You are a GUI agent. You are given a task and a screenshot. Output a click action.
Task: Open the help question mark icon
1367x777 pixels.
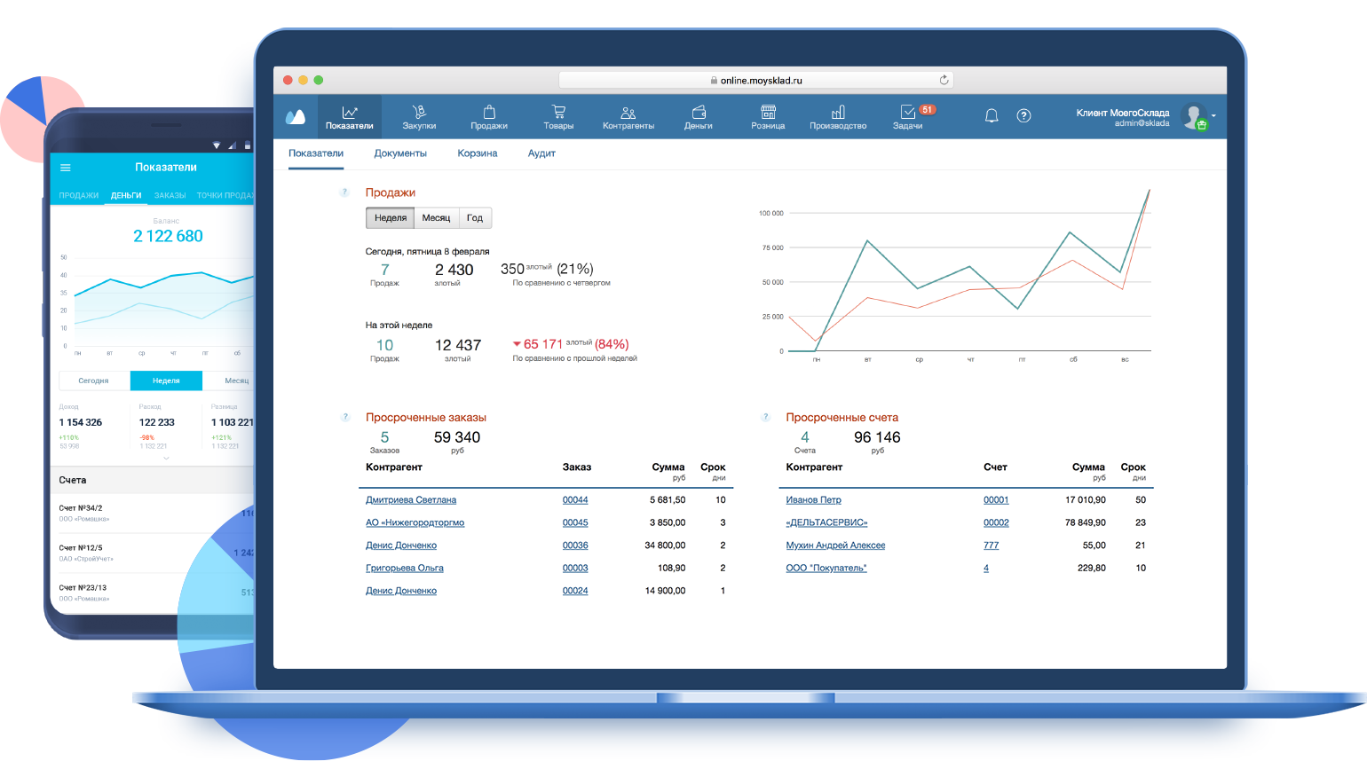click(x=1023, y=116)
